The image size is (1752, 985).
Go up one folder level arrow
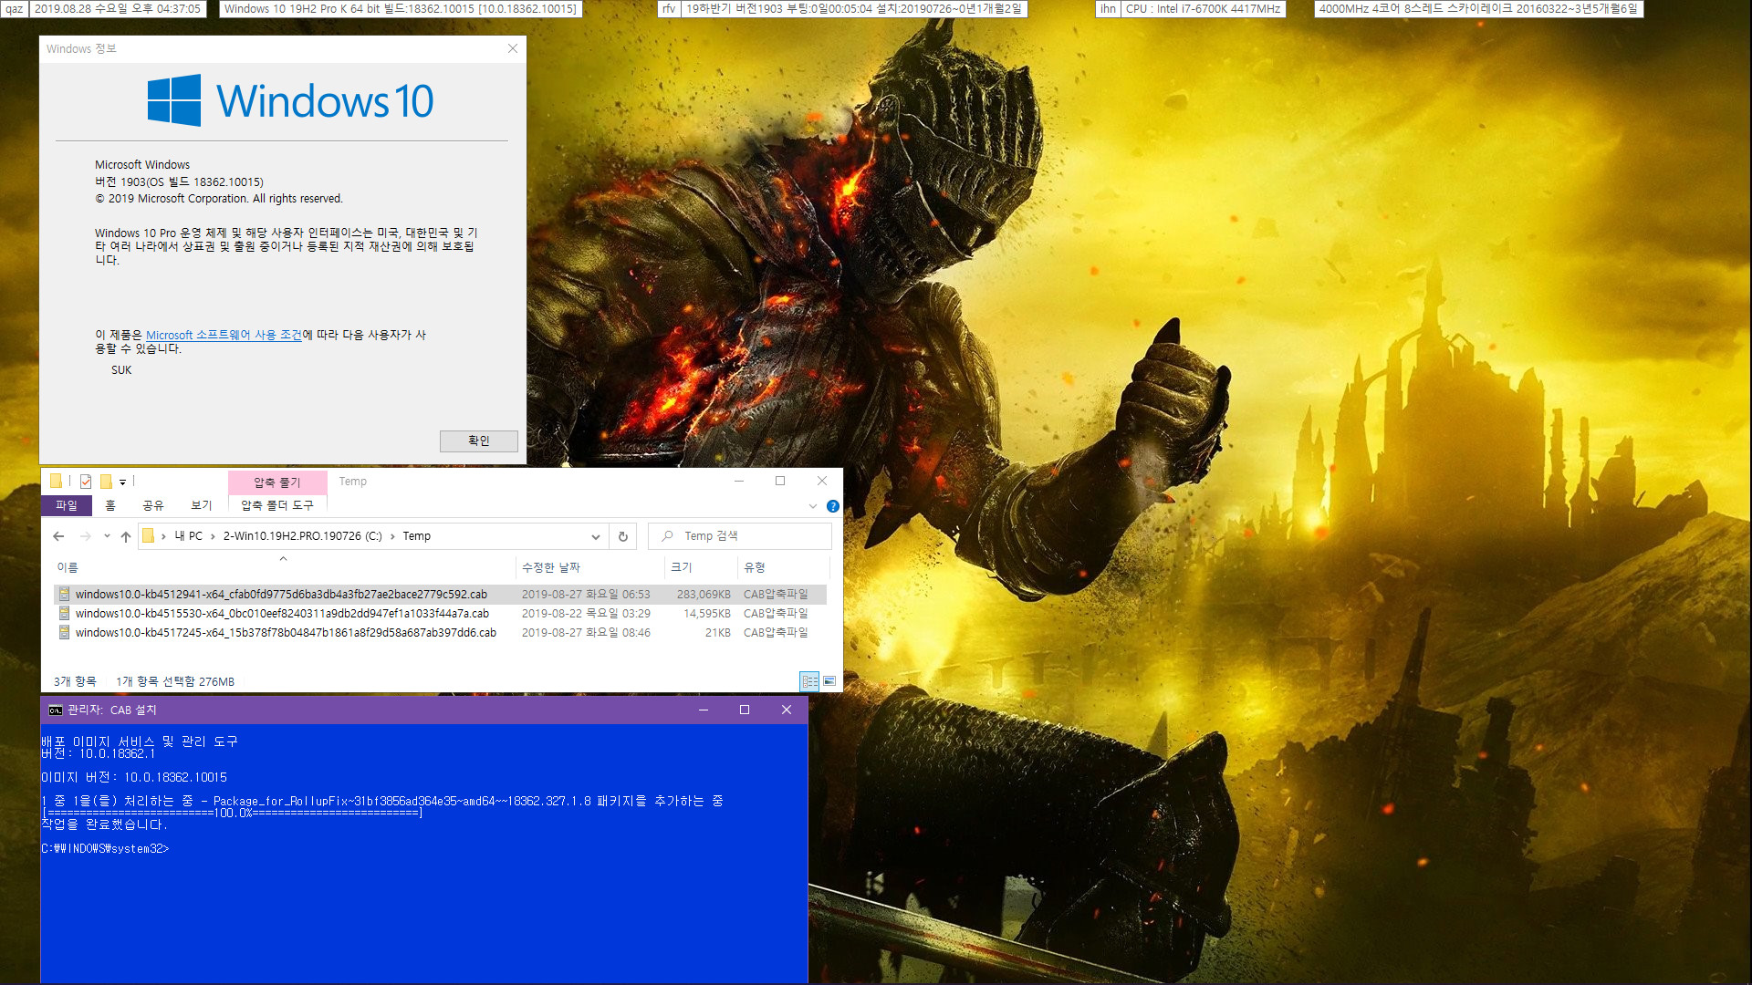tap(126, 536)
